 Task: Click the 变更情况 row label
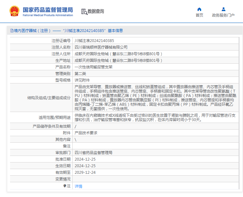(x=63, y=179)
